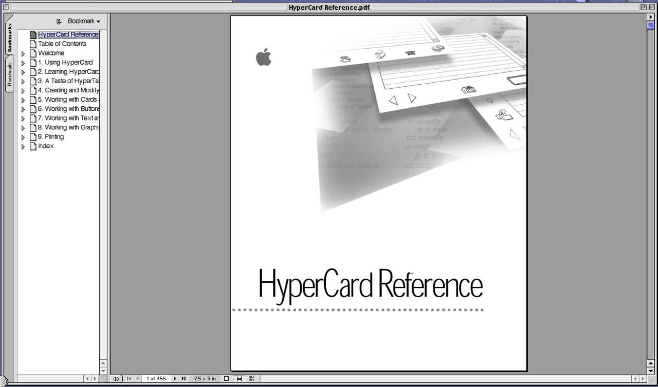Expand the Index bookmark

tap(23, 146)
